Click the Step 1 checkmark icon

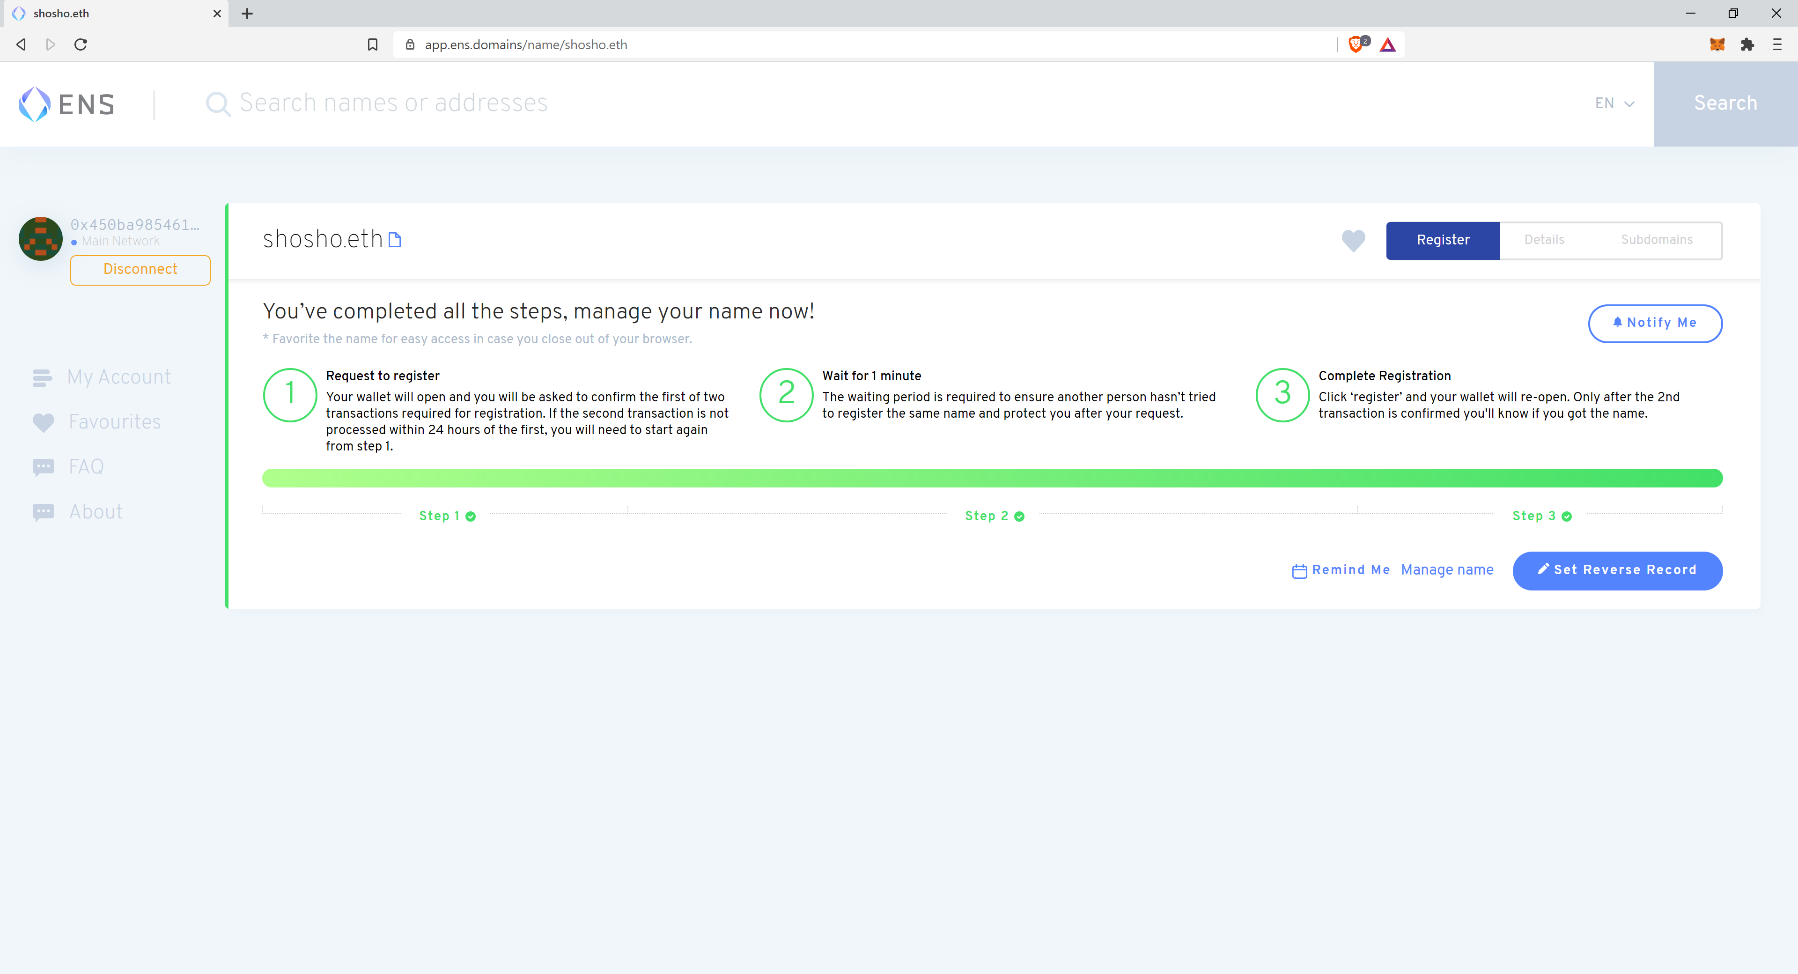click(471, 517)
